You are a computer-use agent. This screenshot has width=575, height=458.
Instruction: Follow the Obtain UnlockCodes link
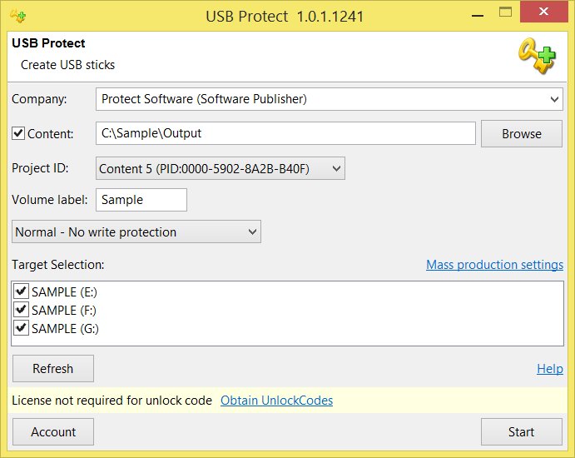coord(276,401)
